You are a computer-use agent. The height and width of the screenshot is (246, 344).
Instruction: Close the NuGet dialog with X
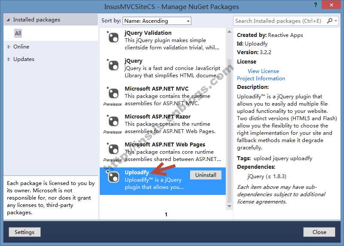coord(331,5)
